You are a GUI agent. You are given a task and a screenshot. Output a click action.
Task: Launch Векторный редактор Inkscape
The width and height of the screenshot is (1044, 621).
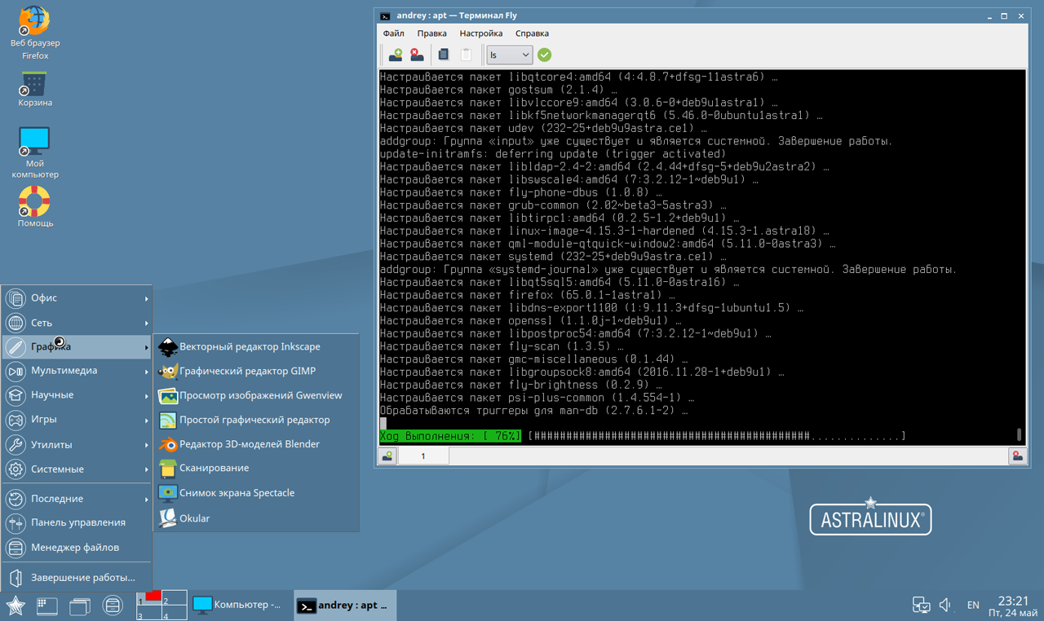pyautogui.click(x=250, y=346)
